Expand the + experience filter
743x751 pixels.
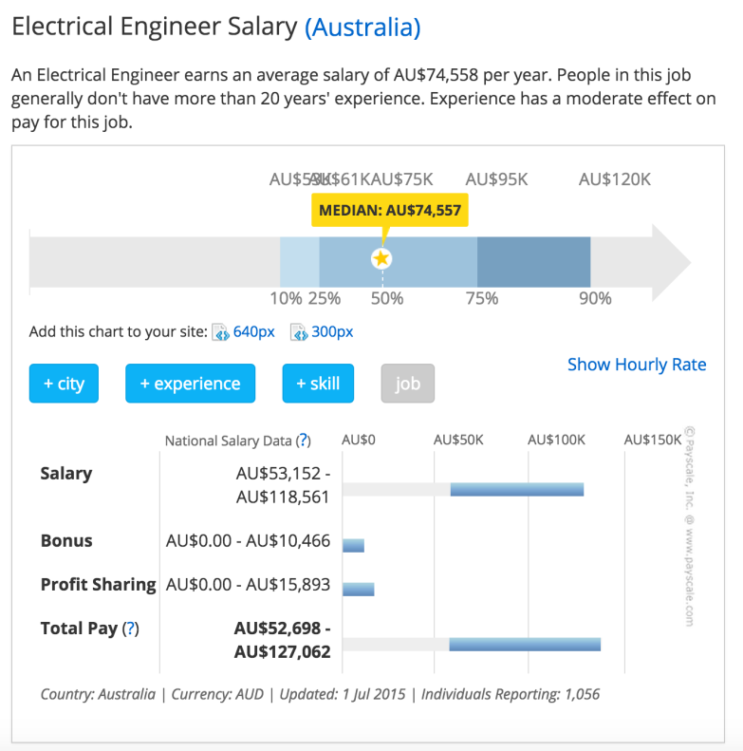[x=190, y=384]
